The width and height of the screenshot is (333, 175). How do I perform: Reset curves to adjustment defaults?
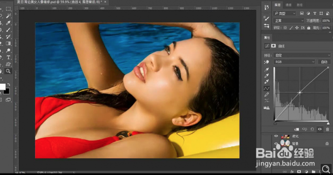point(312,129)
